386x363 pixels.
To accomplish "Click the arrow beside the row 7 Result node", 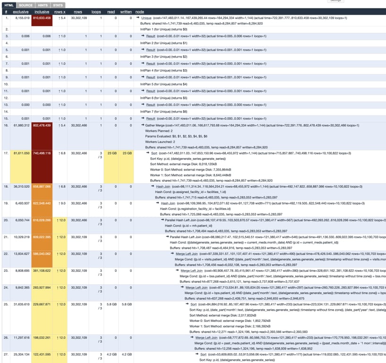I will [x=143, y=63].
